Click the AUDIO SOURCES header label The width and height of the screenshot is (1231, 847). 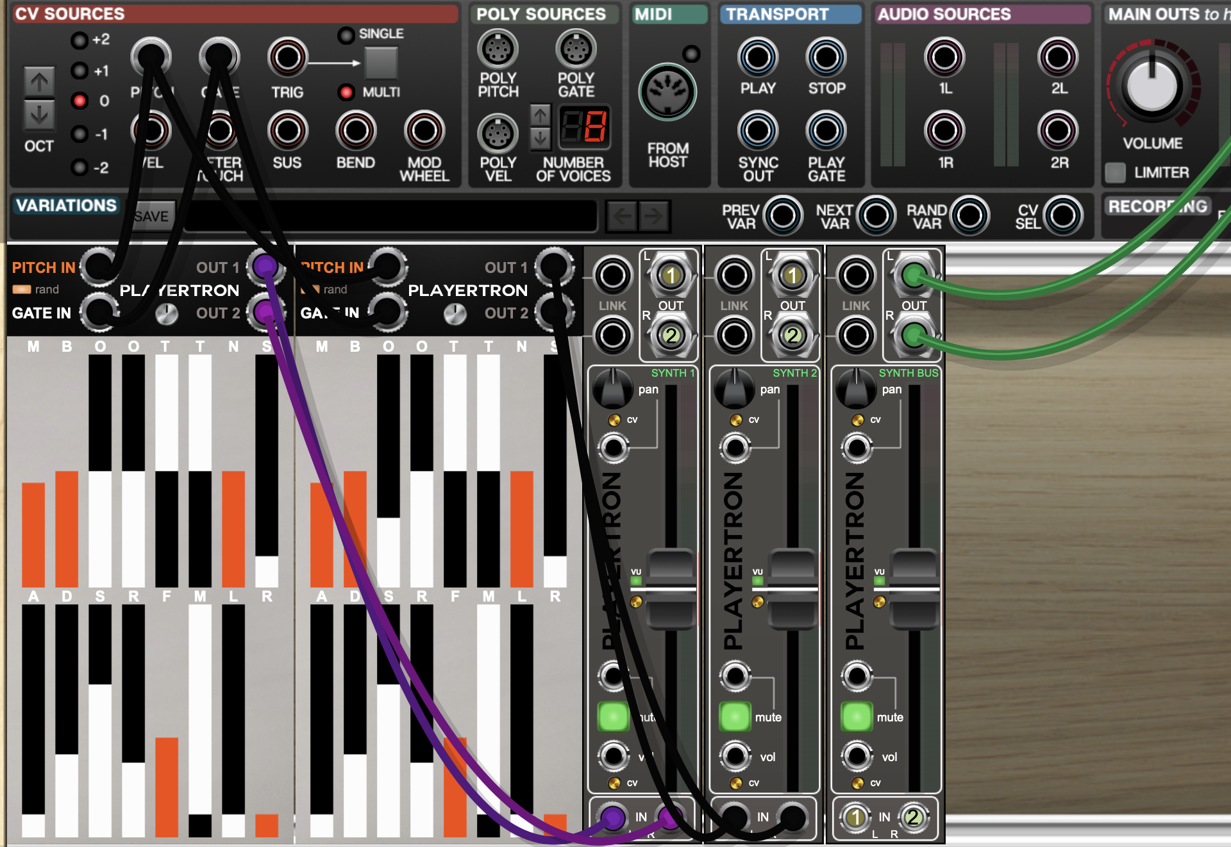[x=944, y=14]
